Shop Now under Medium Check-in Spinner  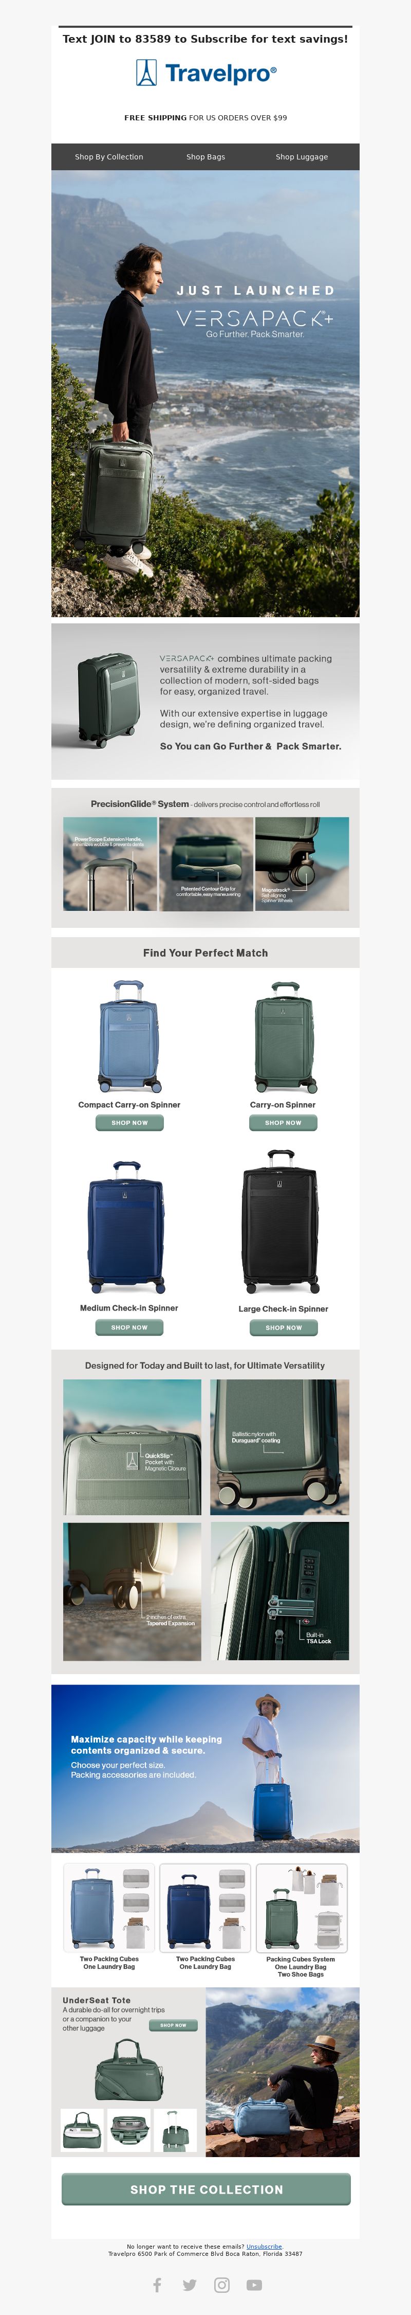coord(129,1327)
